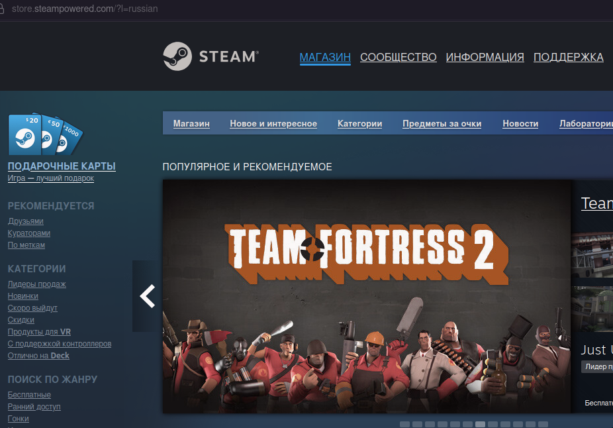Screen dimensions: 613x428
Task: Open the Предметы за очки tab
Action: point(442,124)
